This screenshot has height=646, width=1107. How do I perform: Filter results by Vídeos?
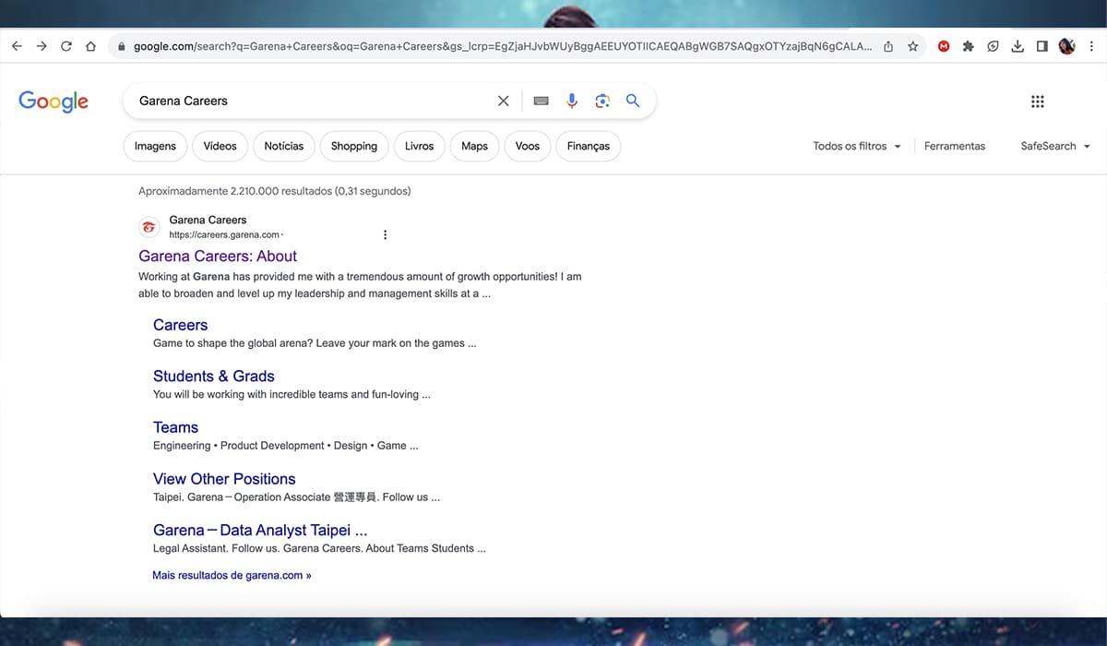220,146
